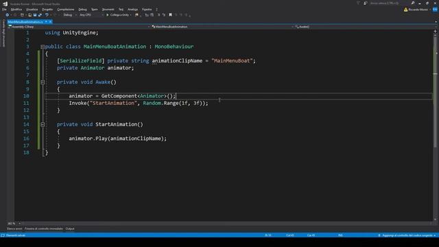
Task: Click the split editor handle above scrollbar
Action: click(x=436, y=31)
